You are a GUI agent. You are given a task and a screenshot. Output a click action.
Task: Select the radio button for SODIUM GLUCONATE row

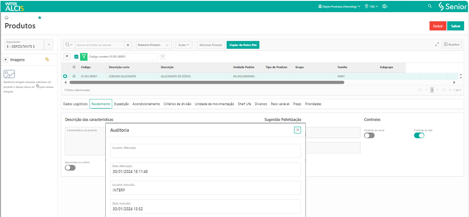(65, 76)
